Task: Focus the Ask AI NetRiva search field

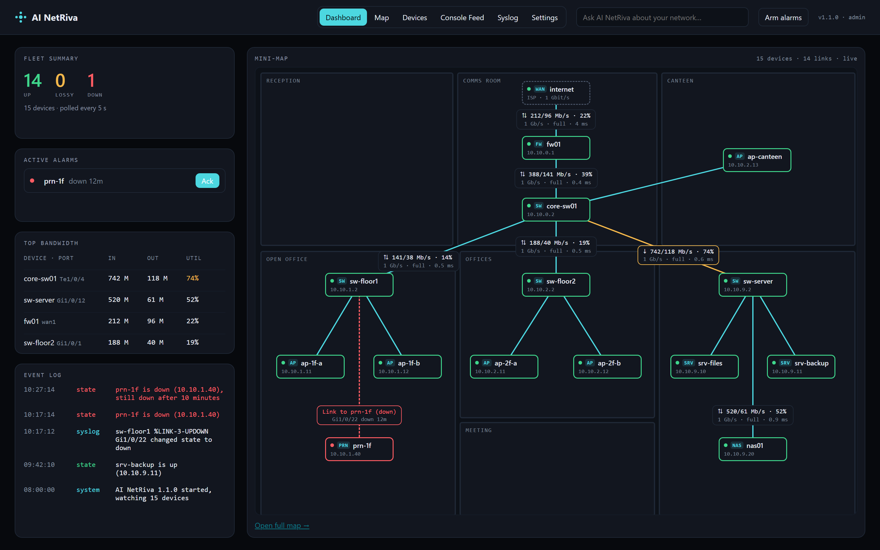Action: click(x=662, y=17)
